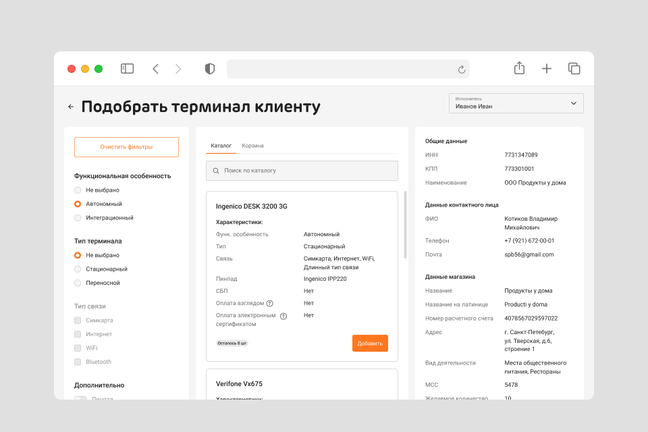Click the Ingenico DESK 3200 3G title
This screenshot has height=432, width=648.
click(251, 207)
